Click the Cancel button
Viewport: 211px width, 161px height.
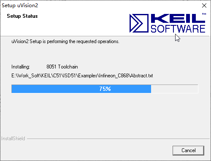(188, 150)
